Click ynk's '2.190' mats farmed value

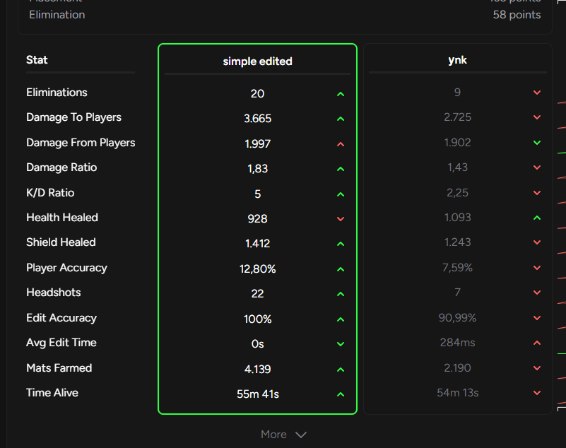pyautogui.click(x=457, y=368)
